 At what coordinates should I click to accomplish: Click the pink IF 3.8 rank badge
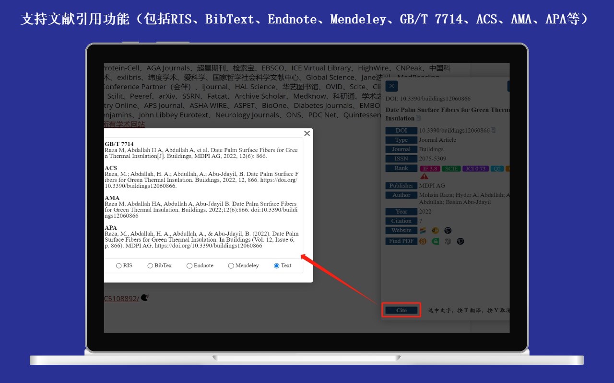pyautogui.click(x=430, y=169)
